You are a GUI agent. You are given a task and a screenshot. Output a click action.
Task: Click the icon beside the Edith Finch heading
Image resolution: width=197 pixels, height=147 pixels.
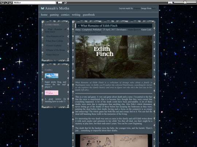click(79, 26)
